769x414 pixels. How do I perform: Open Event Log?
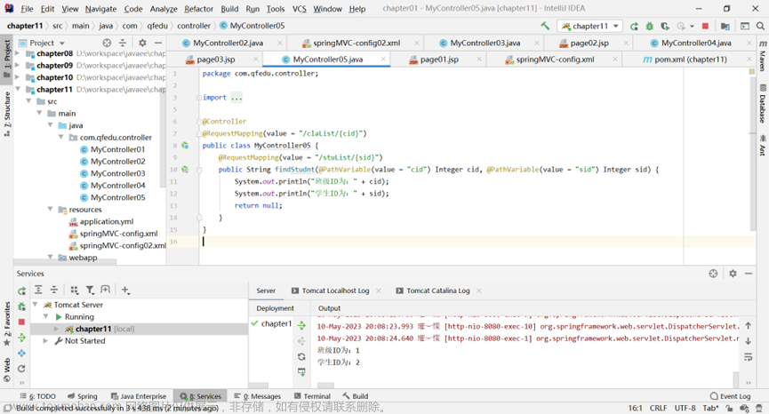click(x=730, y=396)
